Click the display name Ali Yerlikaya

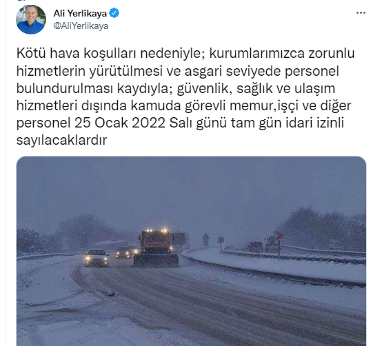[80, 13]
